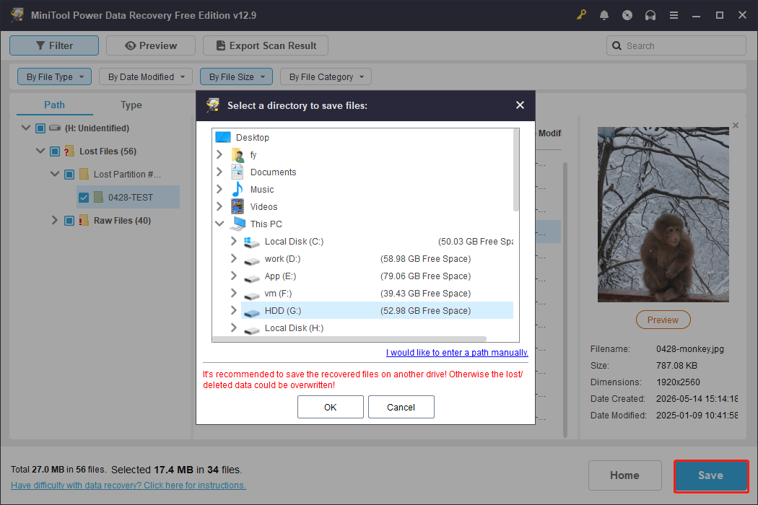Collapse the This PC node
This screenshot has width=758, height=505.
tap(219, 224)
